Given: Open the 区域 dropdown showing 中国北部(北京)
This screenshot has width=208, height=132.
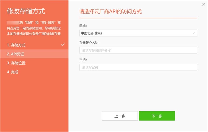Looking at the screenshot, I should (138, 33).
